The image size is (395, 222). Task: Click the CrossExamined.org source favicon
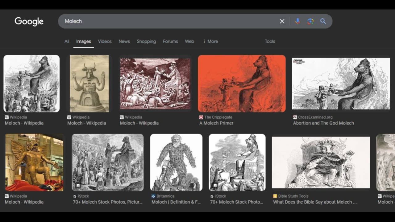(x=295, y=117)
